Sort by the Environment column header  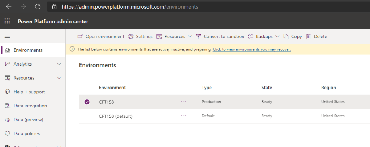point(112,88)
